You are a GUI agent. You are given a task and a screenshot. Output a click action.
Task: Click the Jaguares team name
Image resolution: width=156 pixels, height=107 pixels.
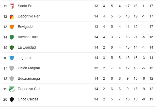point(25,58)
